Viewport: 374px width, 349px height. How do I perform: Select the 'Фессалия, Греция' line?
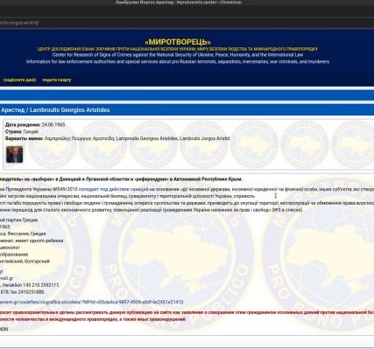[23, 234]
